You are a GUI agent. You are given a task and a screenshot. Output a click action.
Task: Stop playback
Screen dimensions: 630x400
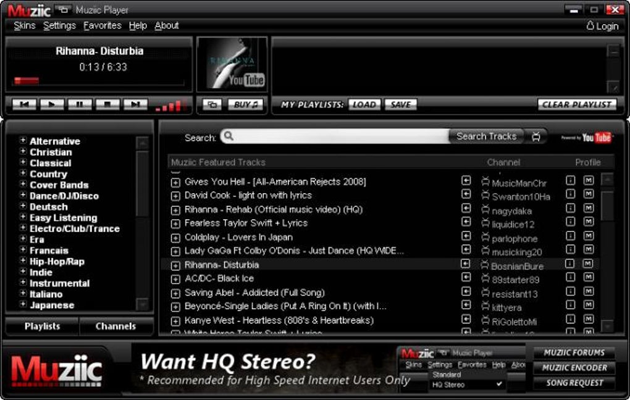pos(107,104)
